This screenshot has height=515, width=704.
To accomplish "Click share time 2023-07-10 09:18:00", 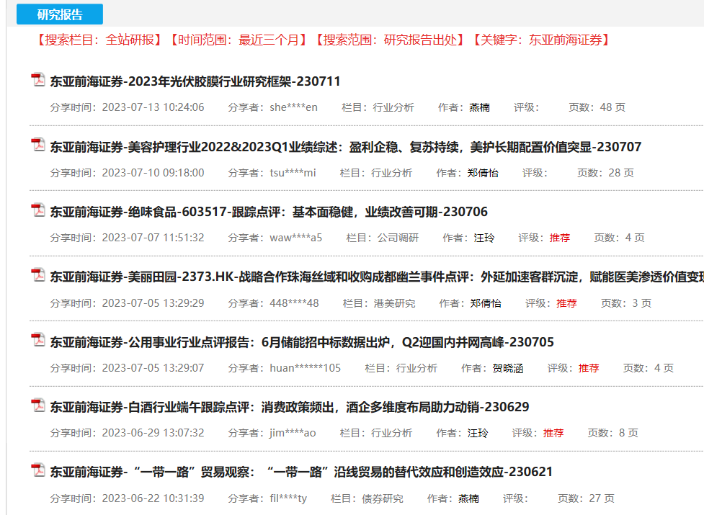I will (153, 173).
